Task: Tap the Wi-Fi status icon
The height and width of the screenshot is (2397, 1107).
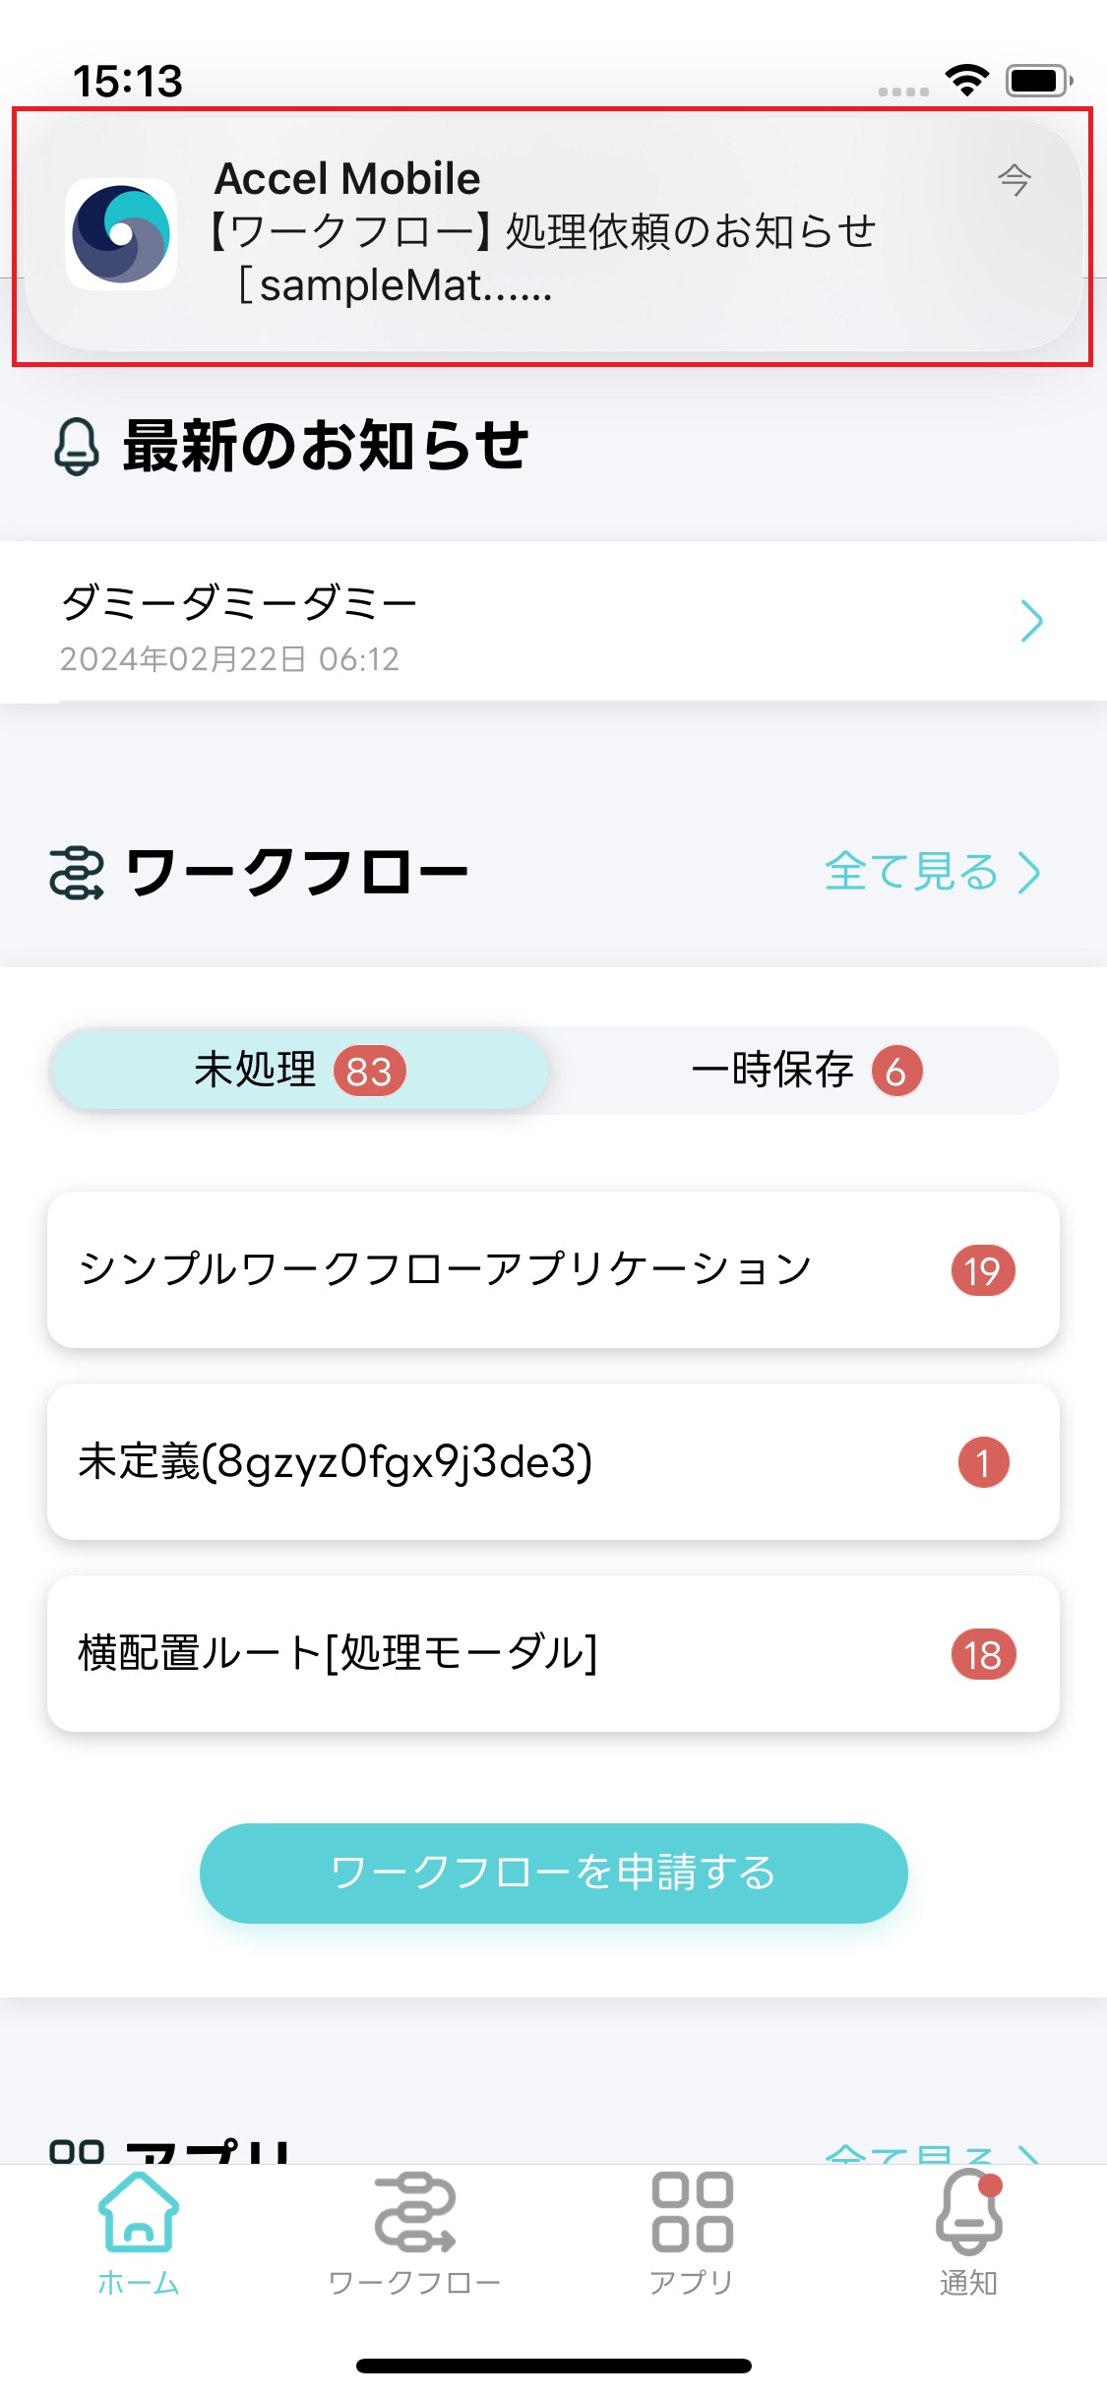Action: coord(967,80)
